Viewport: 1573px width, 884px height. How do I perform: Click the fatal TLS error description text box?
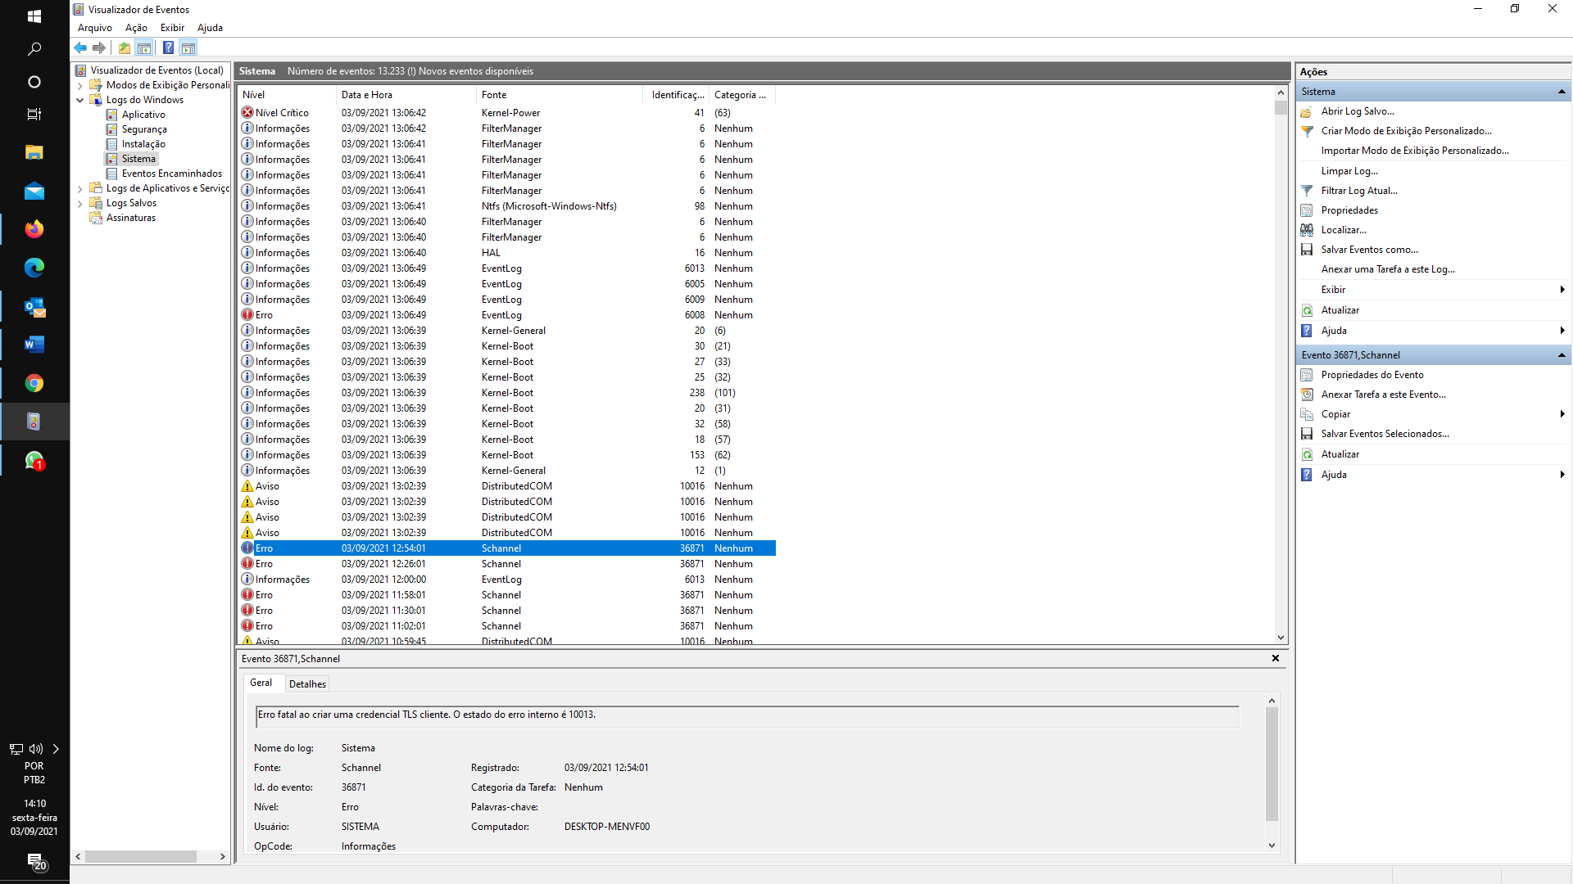tap(747, 717)
